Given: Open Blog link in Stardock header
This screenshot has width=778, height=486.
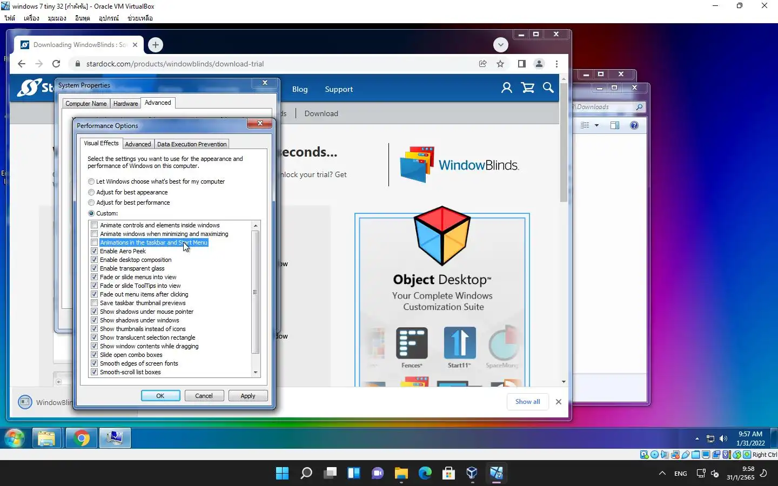Looking at the screenshot, I should (x=300, y=90).
